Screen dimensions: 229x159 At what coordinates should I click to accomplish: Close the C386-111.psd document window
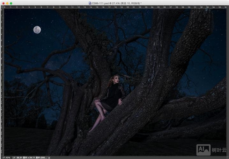tap(2, 3)
